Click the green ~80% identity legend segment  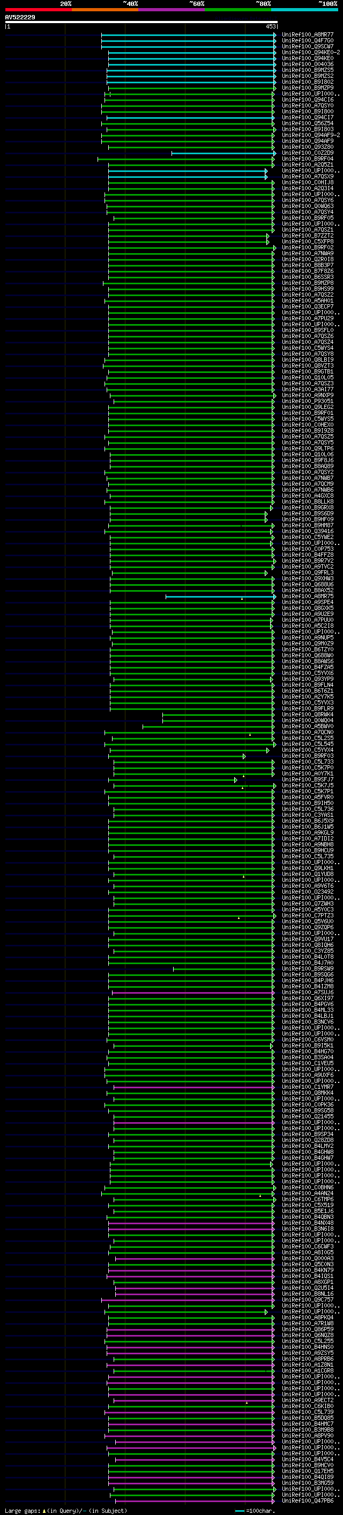pos(238,10)
